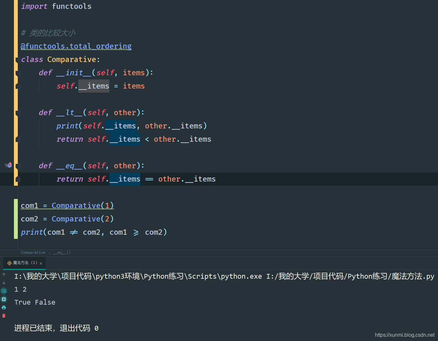Click the overrides gutter icon beside __eq__
438x341 pixels.
[x=8, y=165]
